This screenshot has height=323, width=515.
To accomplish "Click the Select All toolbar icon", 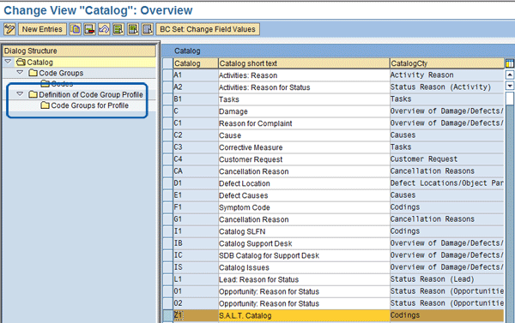I will click(118, 29).
